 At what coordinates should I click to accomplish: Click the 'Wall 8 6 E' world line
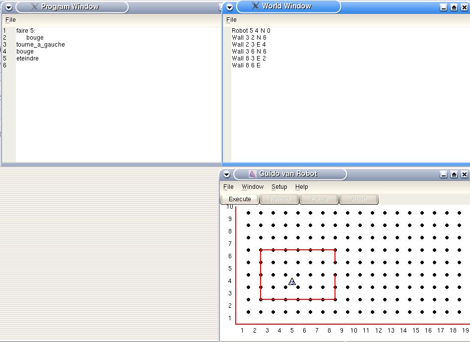(246, 65)
